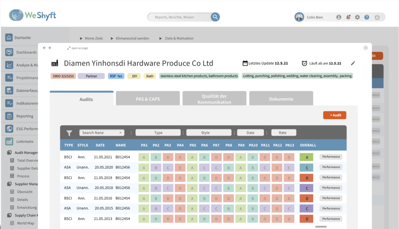Click the 2020 audit's overall C swatch
Viewport: 399px width, 229px height.
(306, 167)
